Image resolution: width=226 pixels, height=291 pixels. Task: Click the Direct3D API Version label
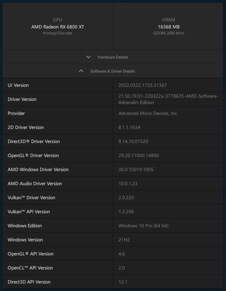(x=29, y=282)
